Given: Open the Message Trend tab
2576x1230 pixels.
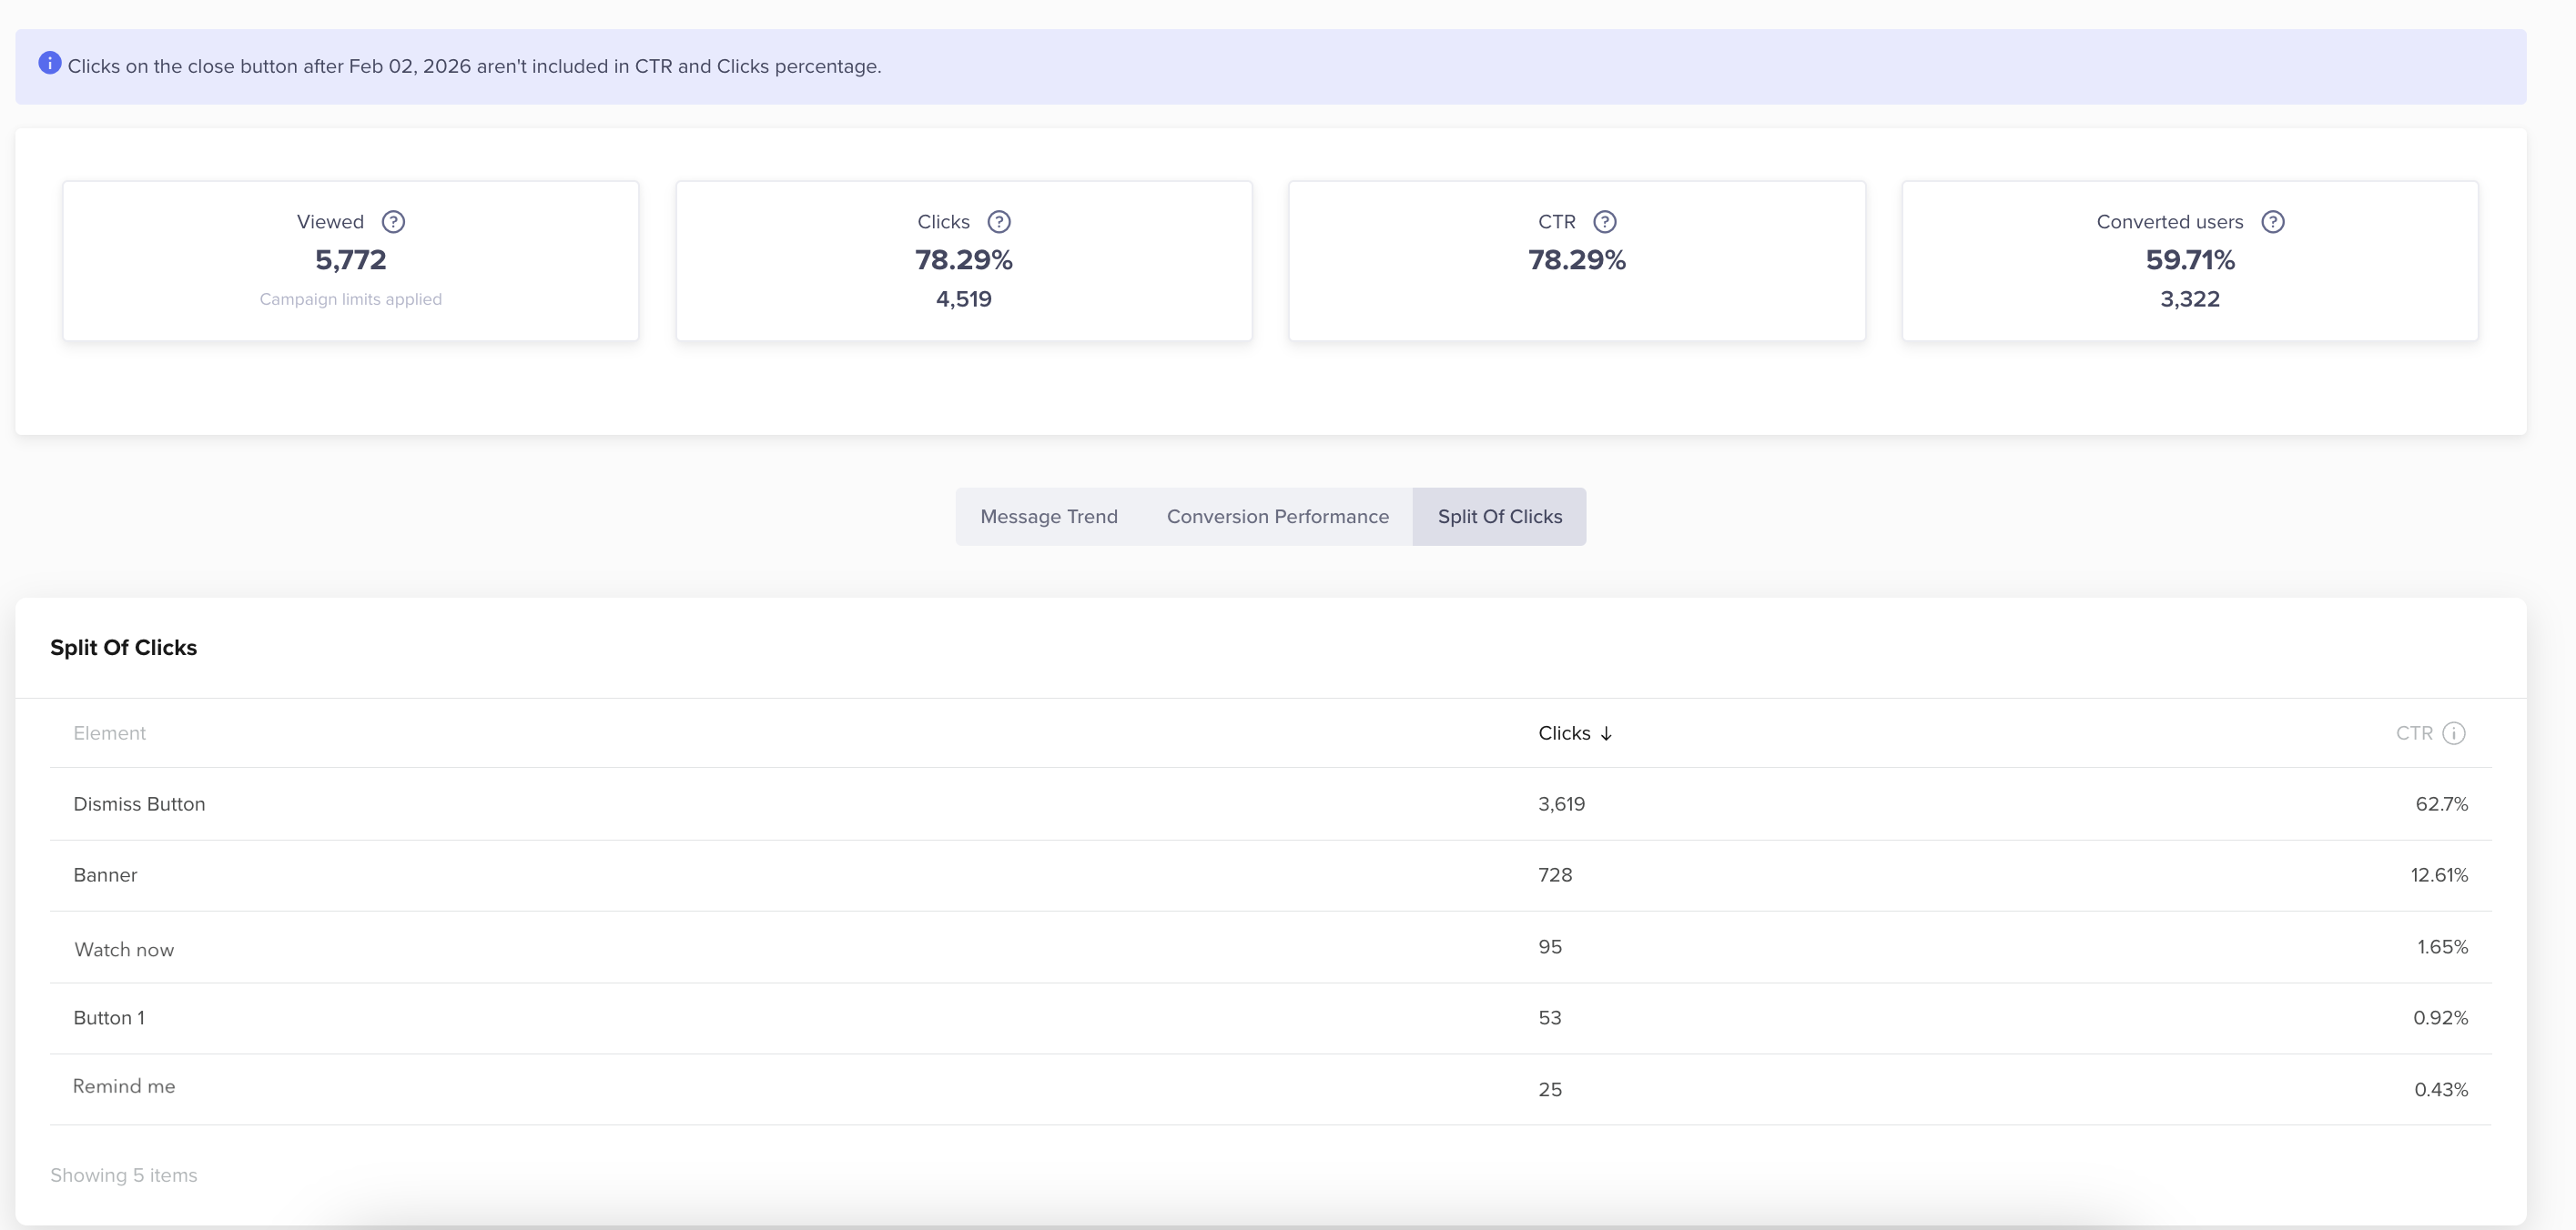Looking at the screenshot, I should (x=1048, y=517).
